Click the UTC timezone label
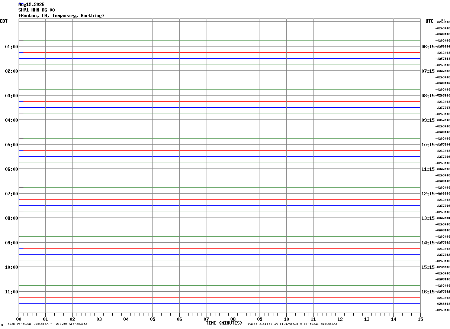 (x=430, y=21)
